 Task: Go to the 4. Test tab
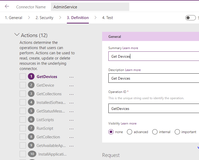(108, 18)
